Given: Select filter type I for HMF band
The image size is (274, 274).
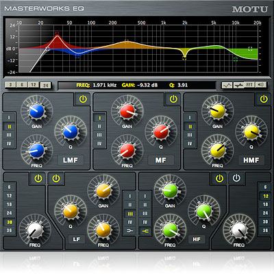Looking at the screenshot, I should 190,118.
